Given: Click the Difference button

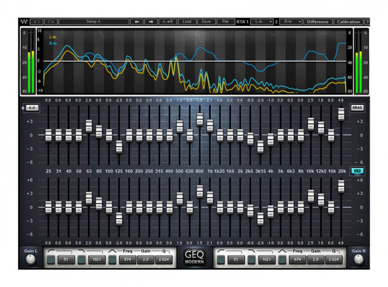Looking at the screenshot, I should [x=318, y=22].
